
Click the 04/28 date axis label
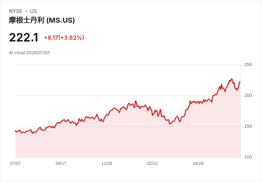(x=198, y=163)
